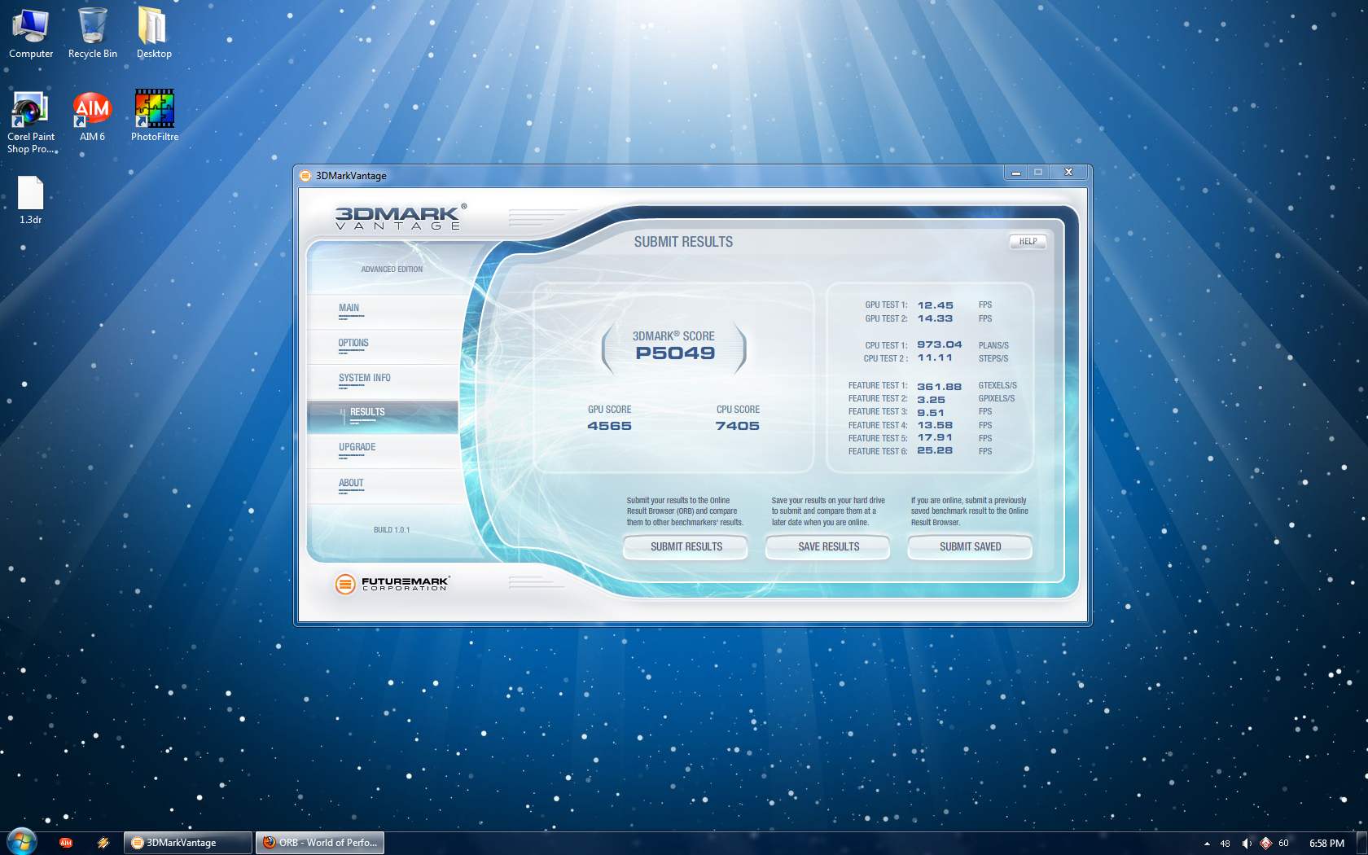
Task: Show hidden tray icons arrow
Action: pos(1207,844)
